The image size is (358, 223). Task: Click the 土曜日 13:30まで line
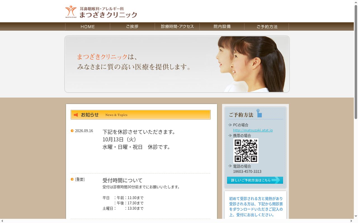[x=123, y=208]
